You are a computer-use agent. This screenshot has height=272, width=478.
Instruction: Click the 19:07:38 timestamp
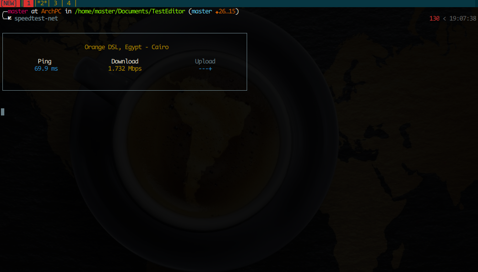[x=463, y=19]
